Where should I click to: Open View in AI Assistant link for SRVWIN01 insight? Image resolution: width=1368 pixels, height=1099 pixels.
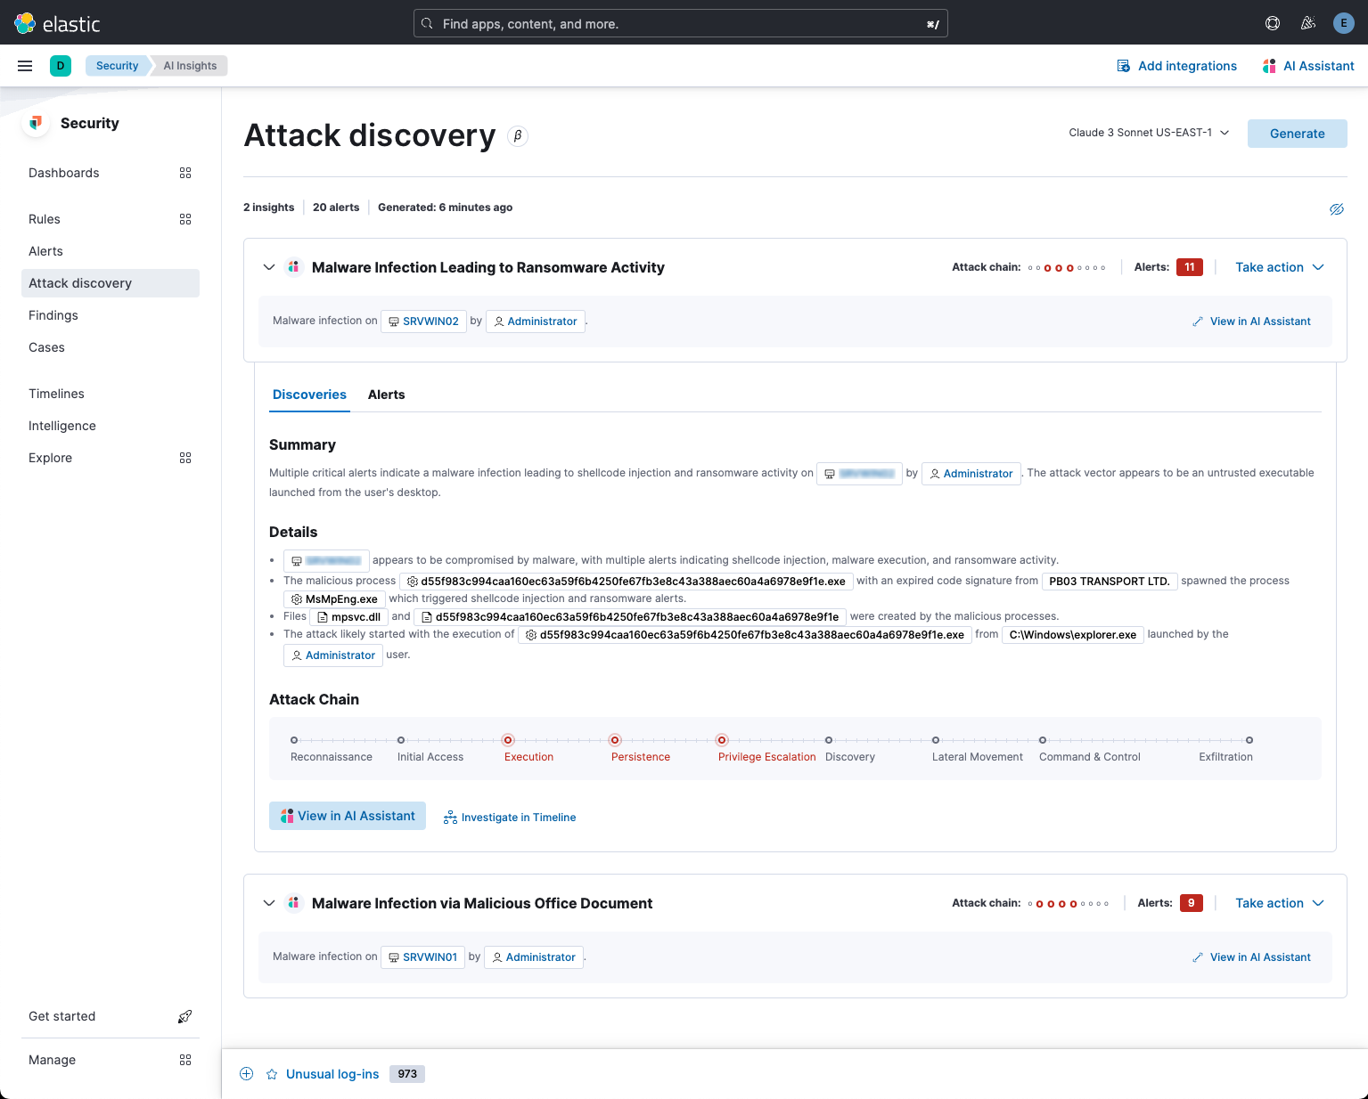tap(1251, 957)
